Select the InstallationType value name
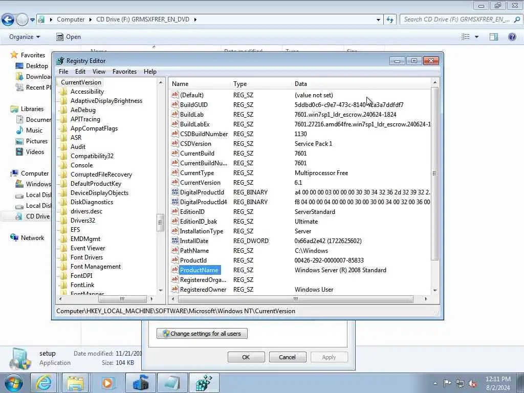This screenshot has height=393, width=524. pyautogui.click(x=201, y=231)
